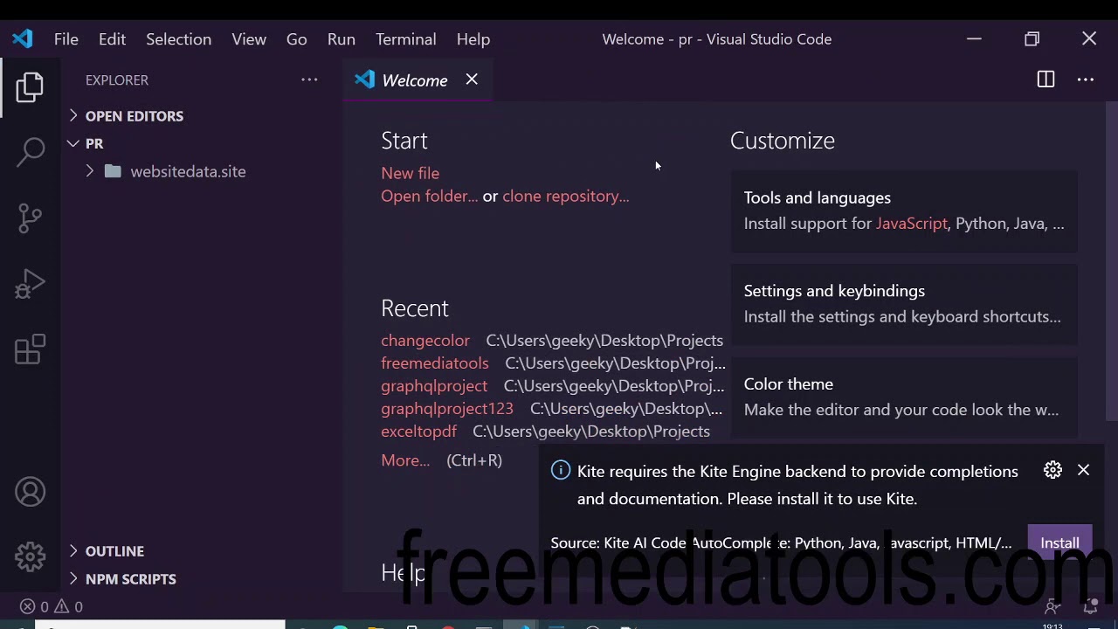Image resolution: width=1118 pixels, height=629 pixels.
Task: Expand the Open Editors section
Action: pos(134,116)
